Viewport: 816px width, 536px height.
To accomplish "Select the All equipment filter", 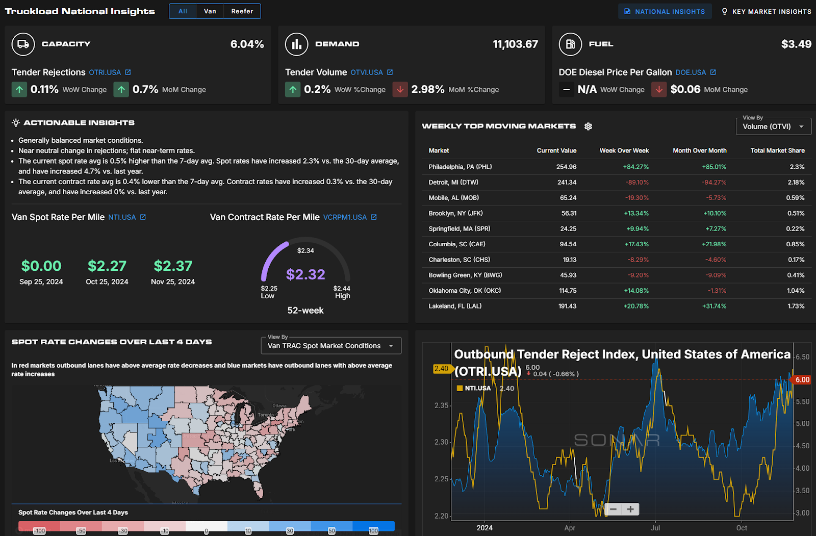I will pos(183,11).
